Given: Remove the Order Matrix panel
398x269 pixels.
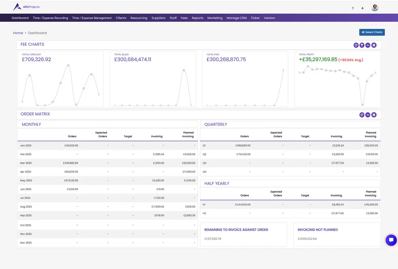Looking at the screenshot, I should coord(374,115).
